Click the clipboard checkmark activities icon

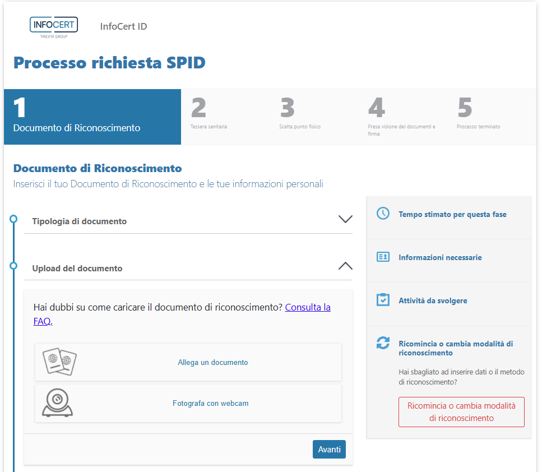coord(383,300)
